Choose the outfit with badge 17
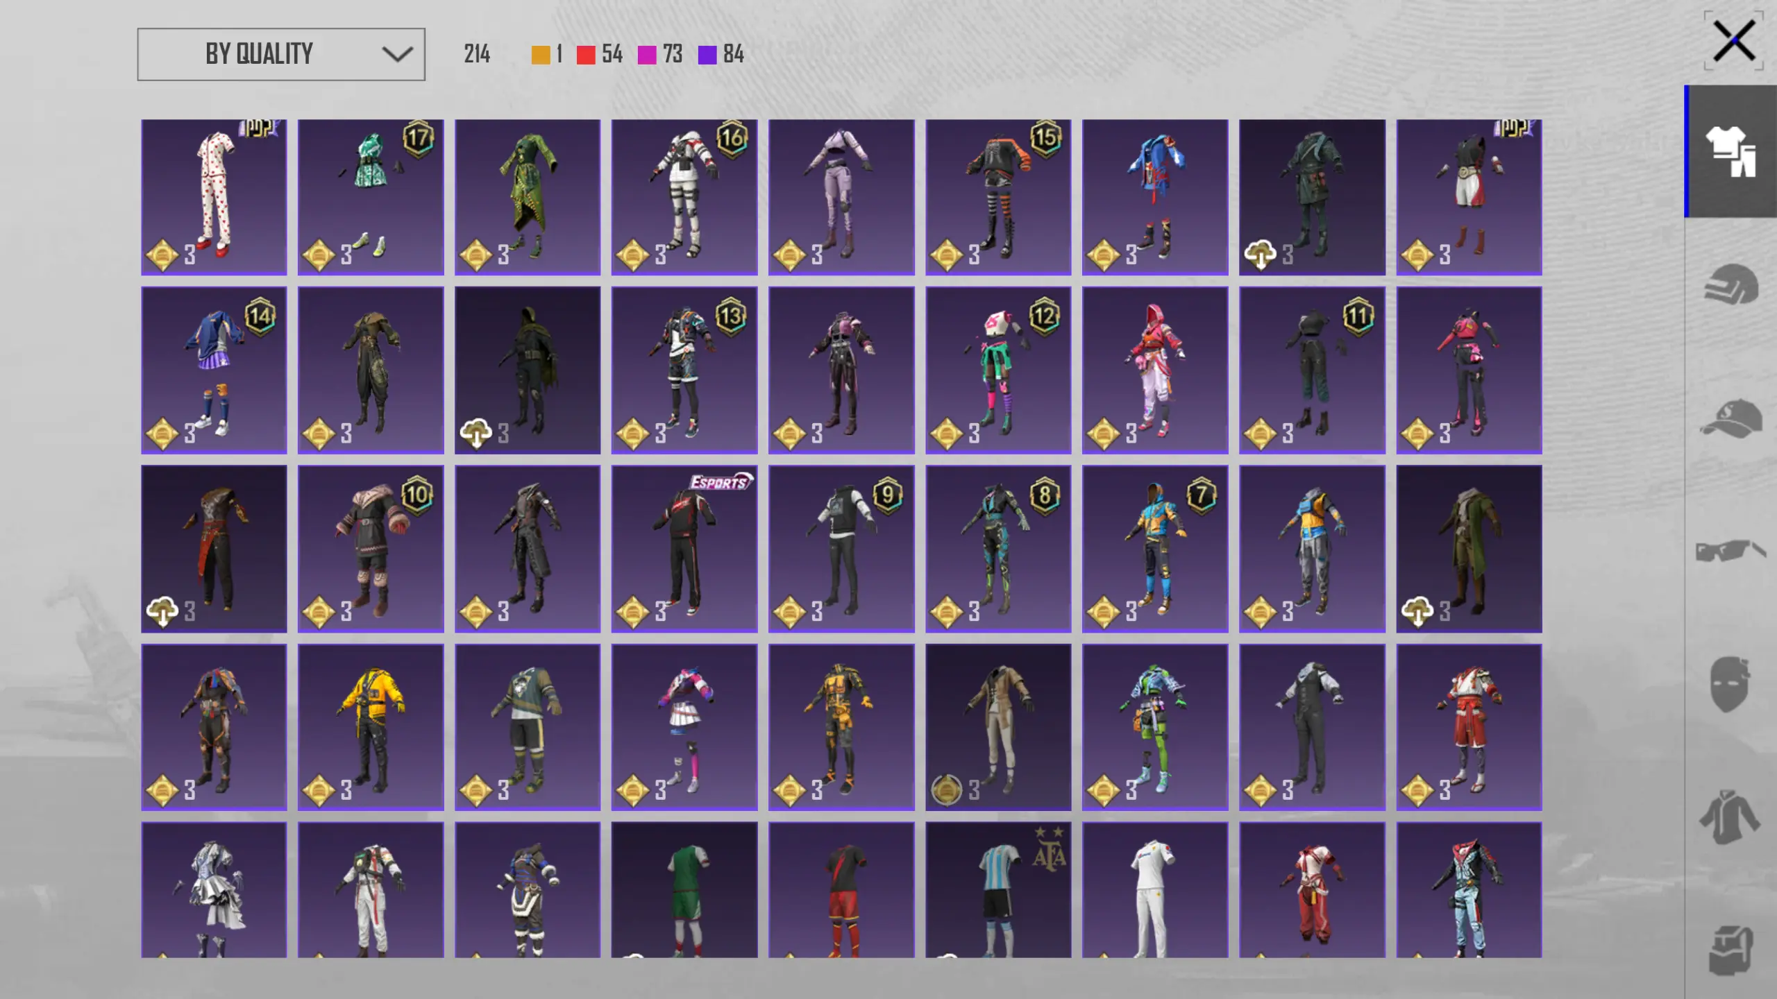The image size is (1777, 999). [x=371, y=197]
